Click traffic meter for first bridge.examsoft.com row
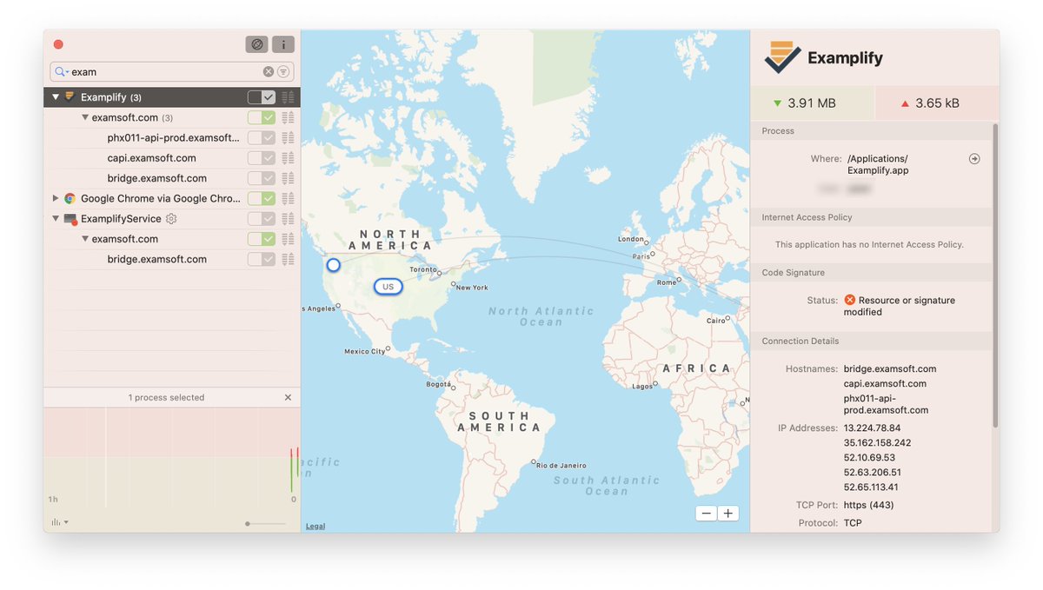Image resolution: width=1043 pixels, height=590 pixels. [288, 178]
